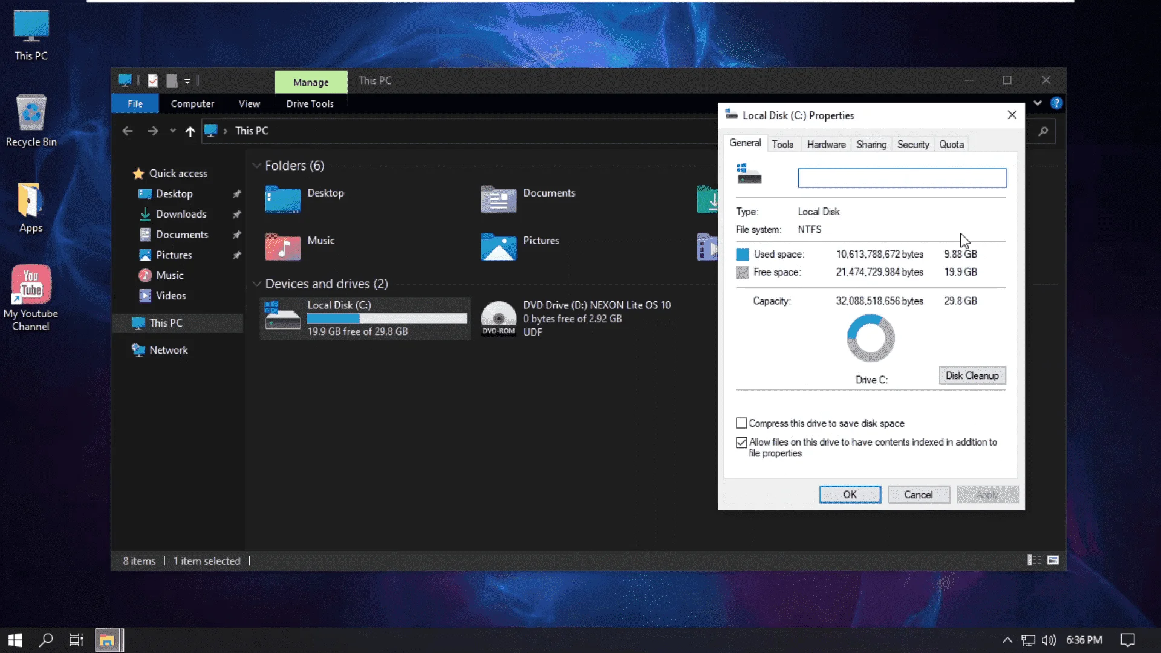Image resolution: width=1161 pixels, height=653 pixels.
Task: Open Explorer help question mark icon
Action: [x=1056, y=103]
